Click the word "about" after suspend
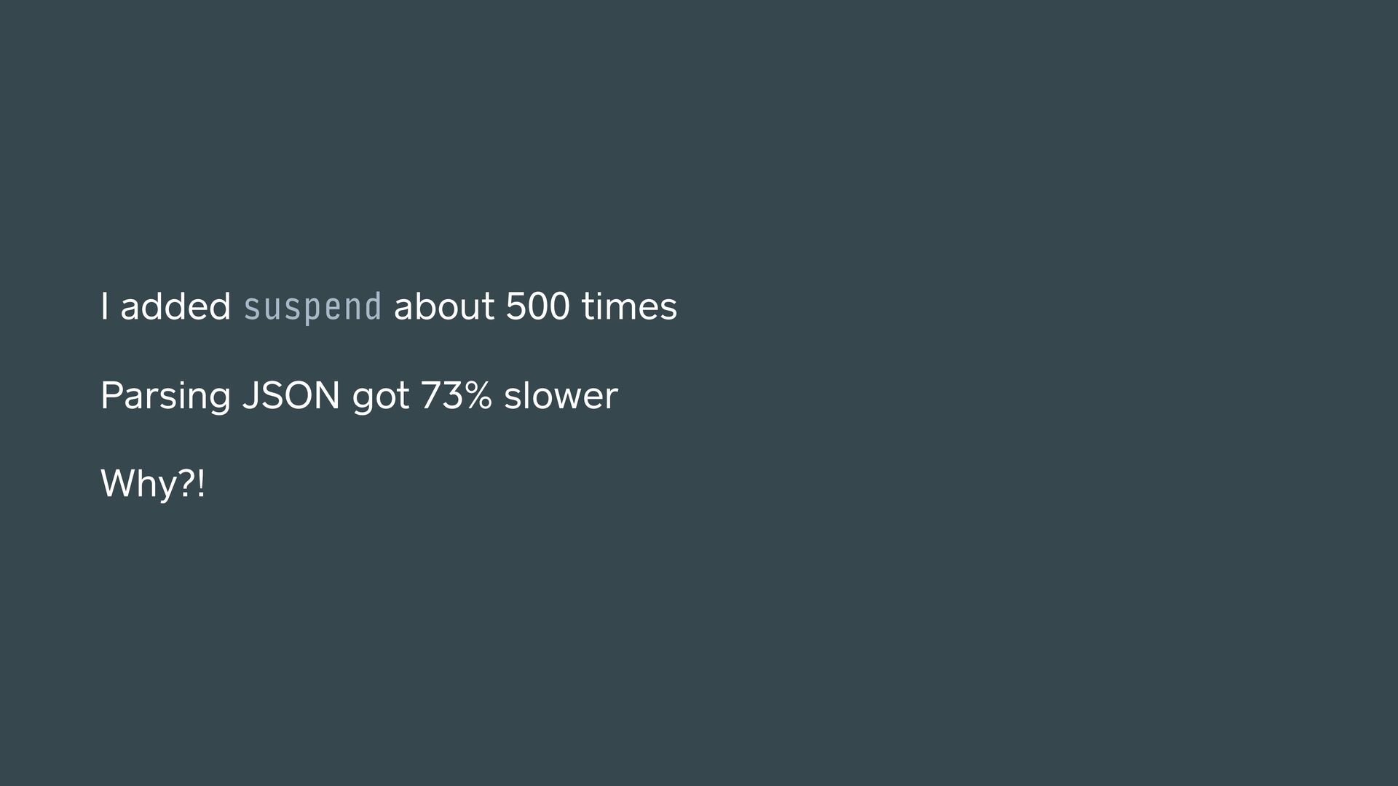This screenshot has height=786, width=1398. click(x=443, y=306)
